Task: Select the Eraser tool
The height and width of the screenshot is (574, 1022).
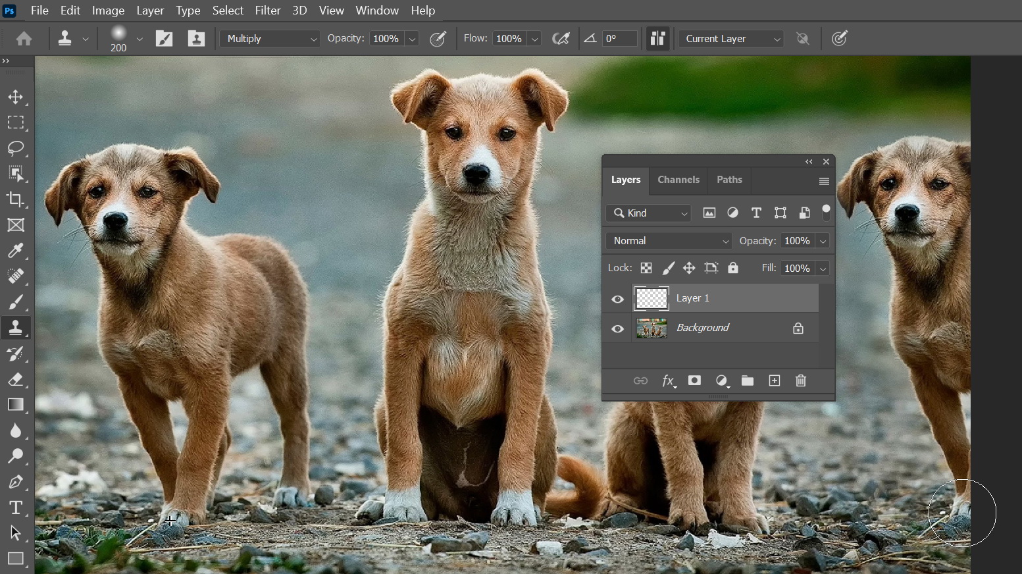Action: pyautogui.click(x=16, y=379)
